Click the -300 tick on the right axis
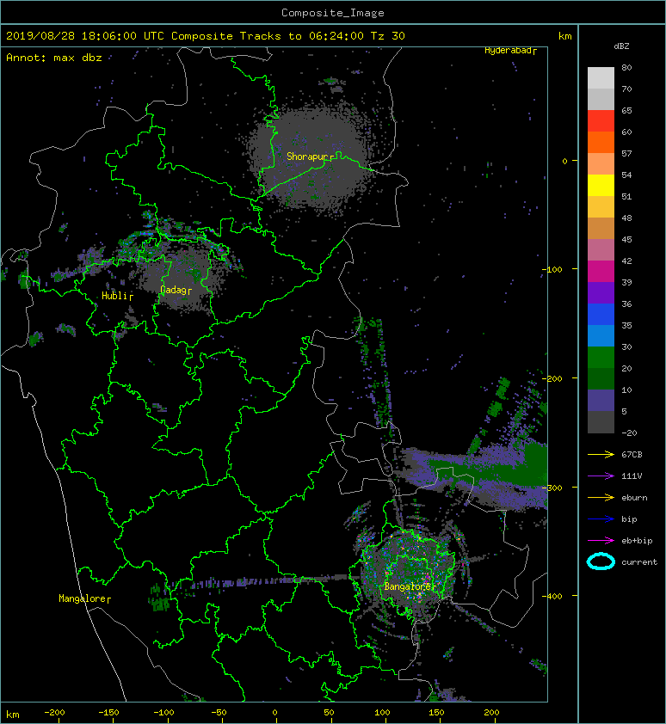This screenshot has width=666, height=724. [x=552, y=488]
